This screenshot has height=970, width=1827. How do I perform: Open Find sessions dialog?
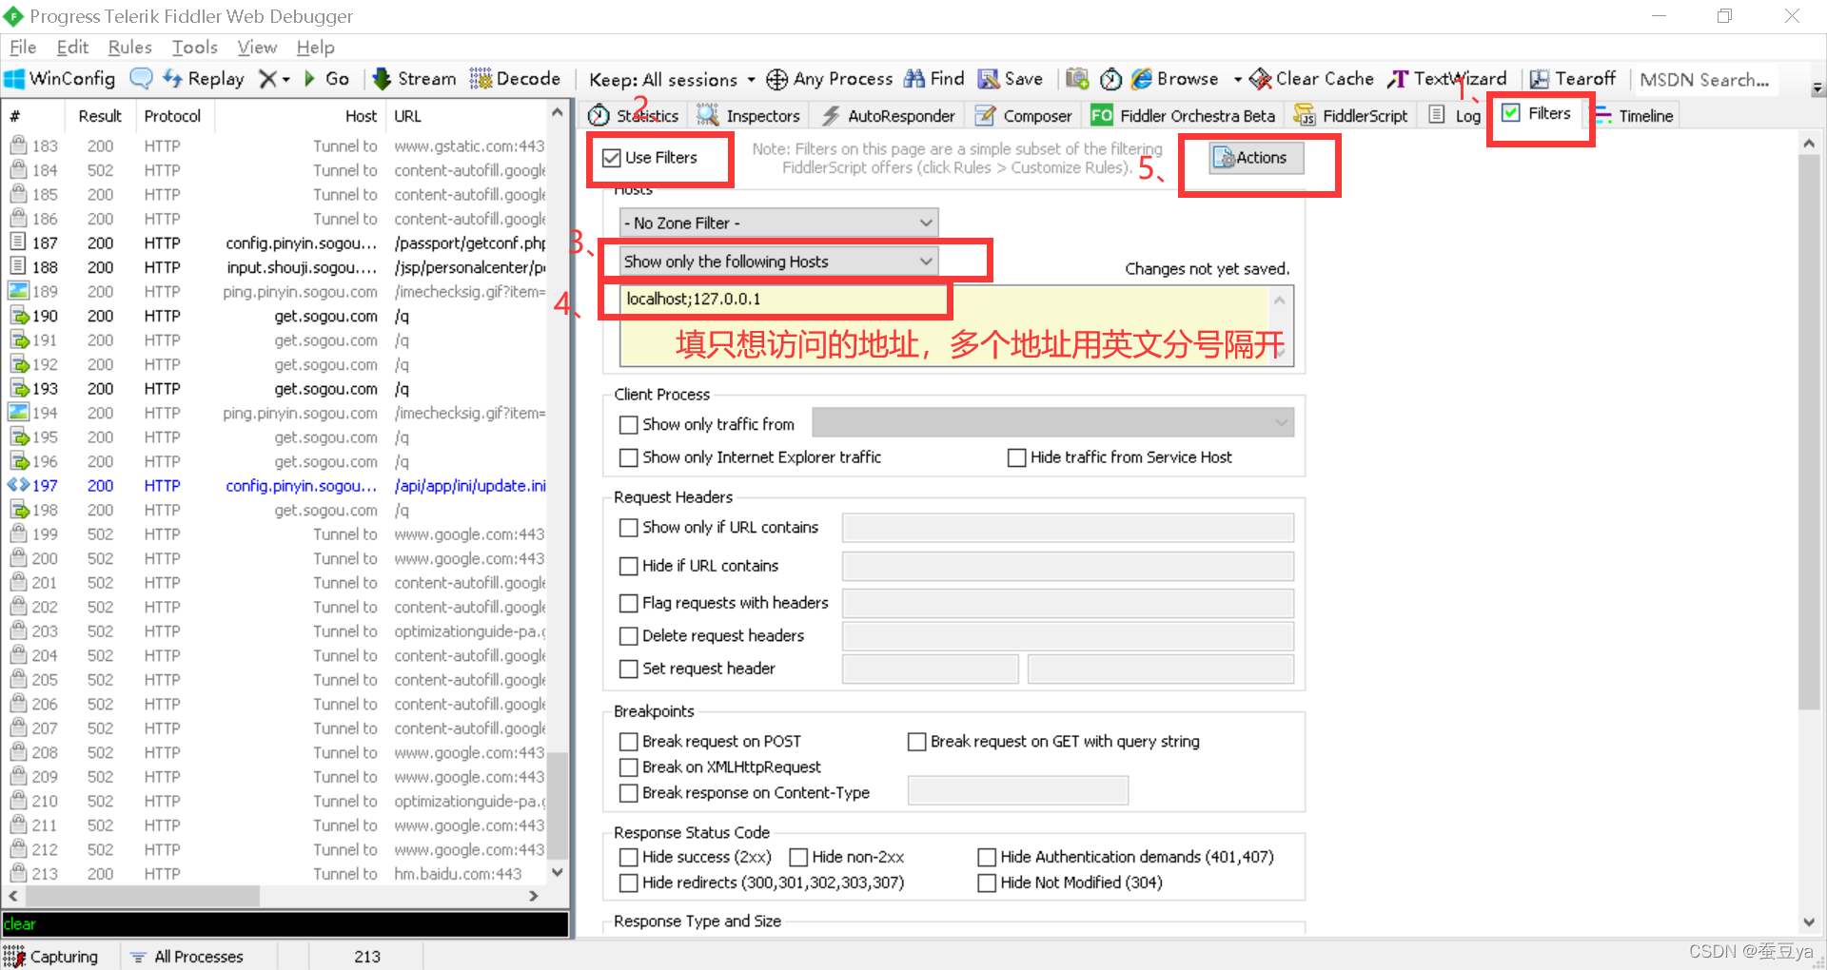[x=934, y=79]
